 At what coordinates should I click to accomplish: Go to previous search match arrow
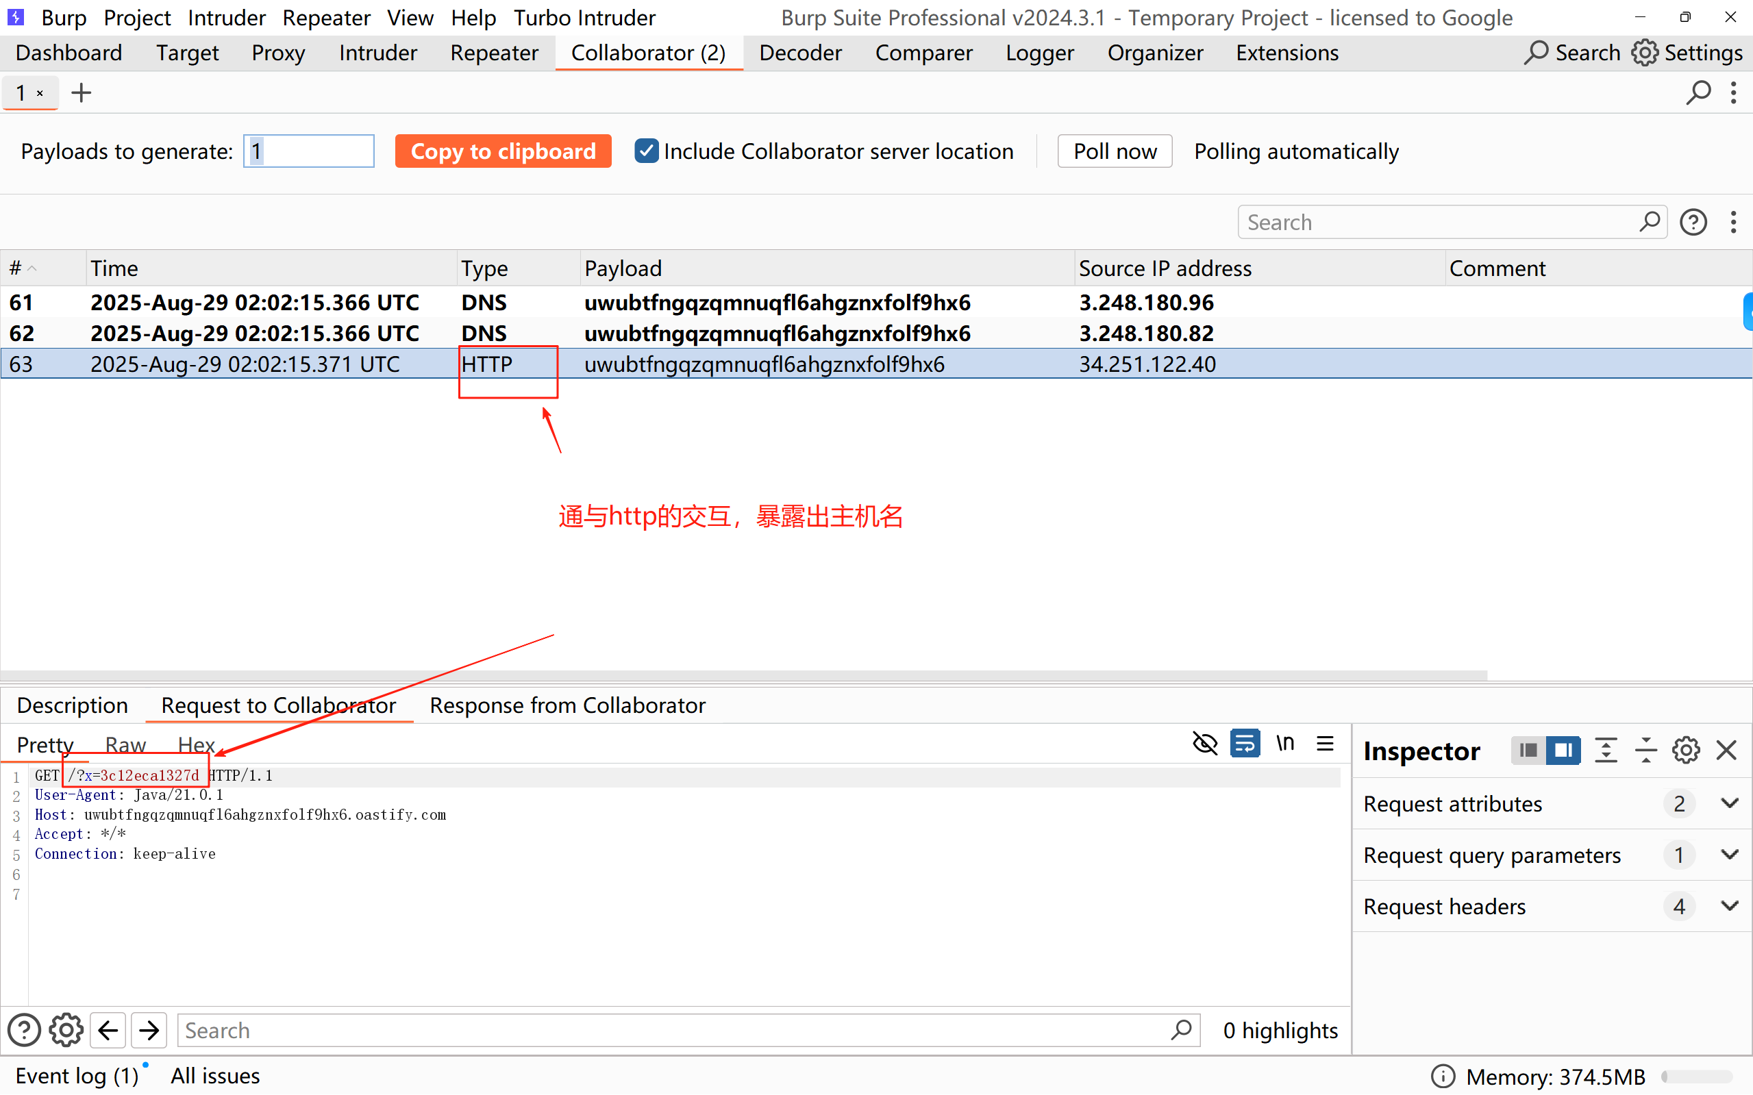(x=108, y=1030)
